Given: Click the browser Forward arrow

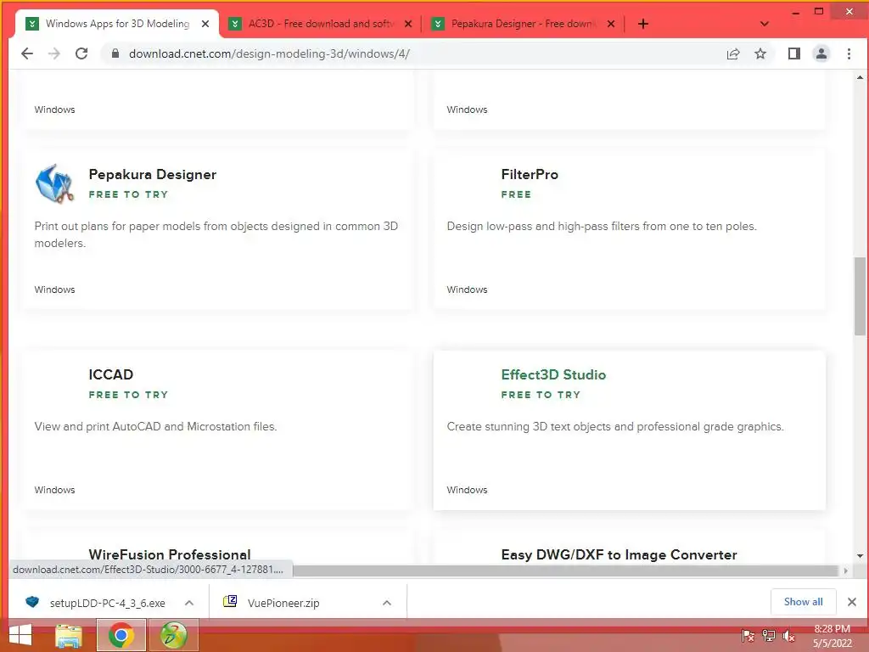Looking at the screenshot, I should click(53, 53).
